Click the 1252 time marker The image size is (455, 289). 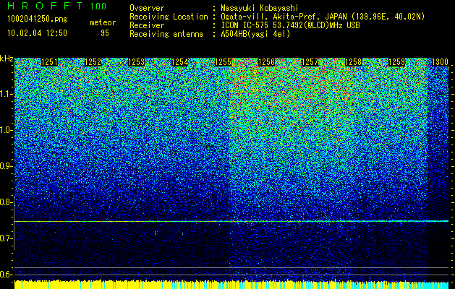click(x=93, y=62)
